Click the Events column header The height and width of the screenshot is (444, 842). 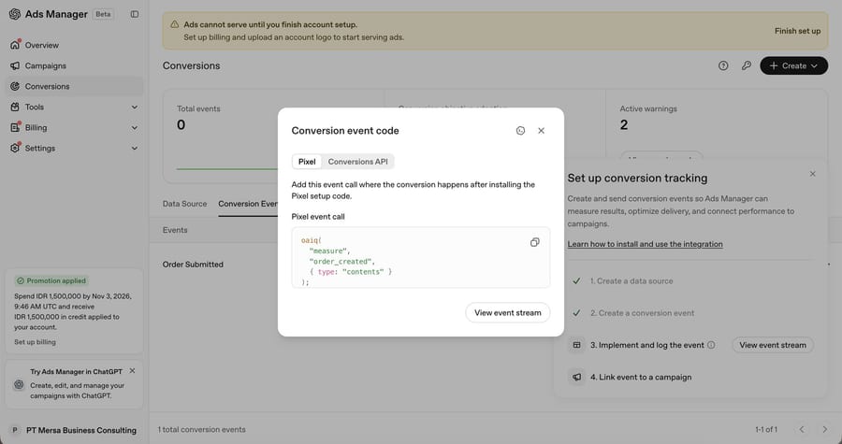point(175,230)
